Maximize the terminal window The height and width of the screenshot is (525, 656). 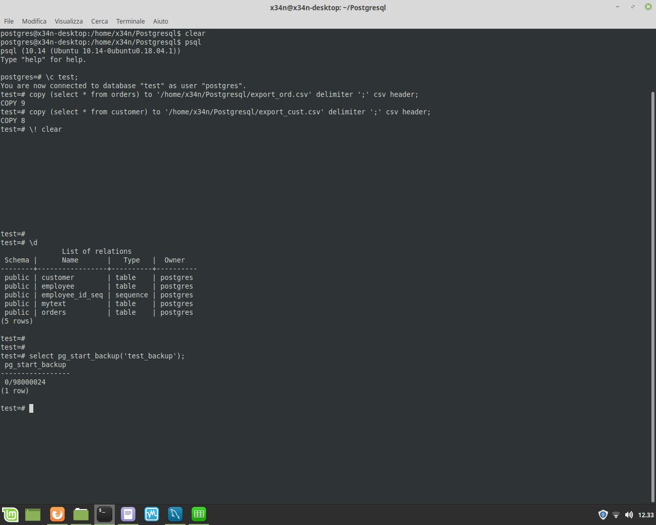point(632,7)
